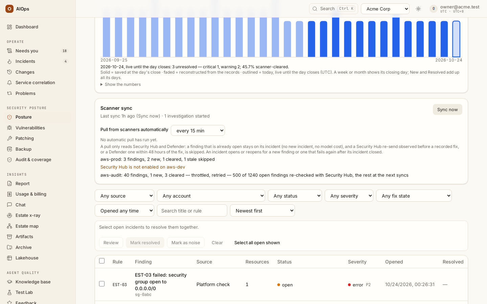Screen dimensions: 487x304
Task: Open the Vulnerabilities menu item
Action: (x=38, y=128)
